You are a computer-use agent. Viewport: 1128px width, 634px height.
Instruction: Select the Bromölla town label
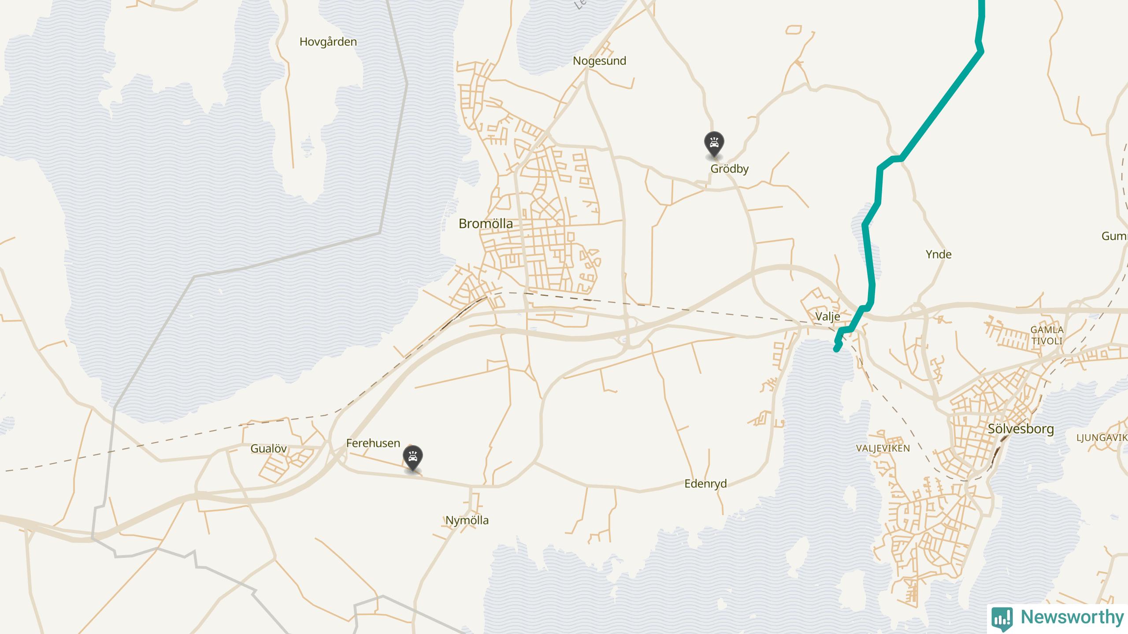click(x=486, y=224)
